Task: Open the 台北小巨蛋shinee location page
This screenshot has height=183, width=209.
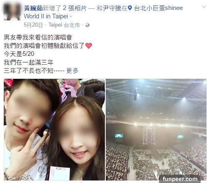Action: (159, 8)
